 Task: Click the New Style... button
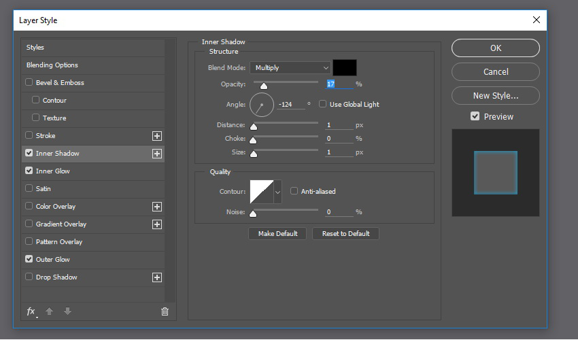pyautogui.click(x=496, y=96)
